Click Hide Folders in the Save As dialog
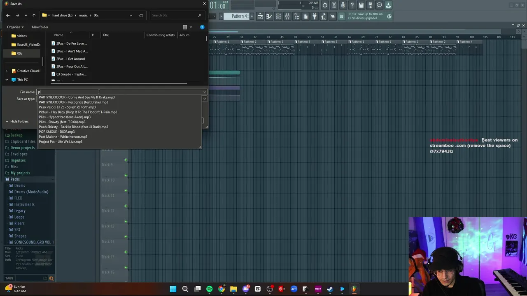527x296 pixels. [17, 121]
